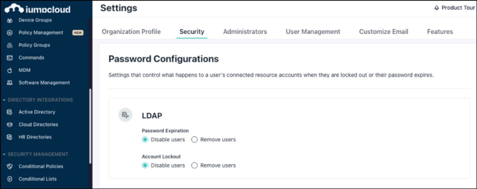Click the JumpCloud logo

[37, 9]
